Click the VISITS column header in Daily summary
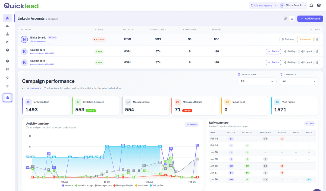Image resolution: width=326 pixels, height=191 pixels. (309, 133)
